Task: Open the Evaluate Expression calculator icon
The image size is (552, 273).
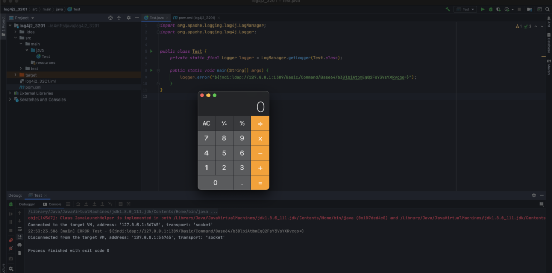Action: (x=121, y=204)
